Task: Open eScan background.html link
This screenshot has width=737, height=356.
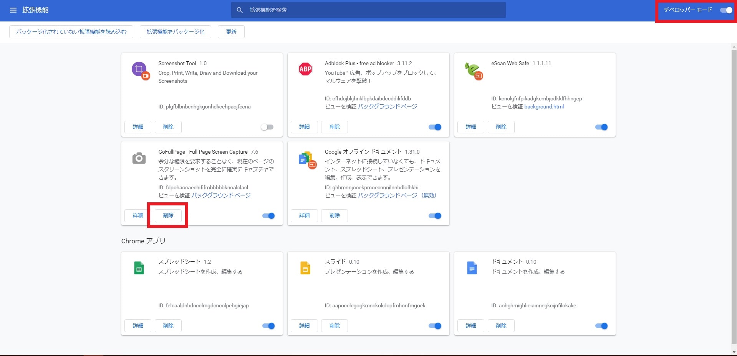Action: pyautogui.click(x=544, y=107)
